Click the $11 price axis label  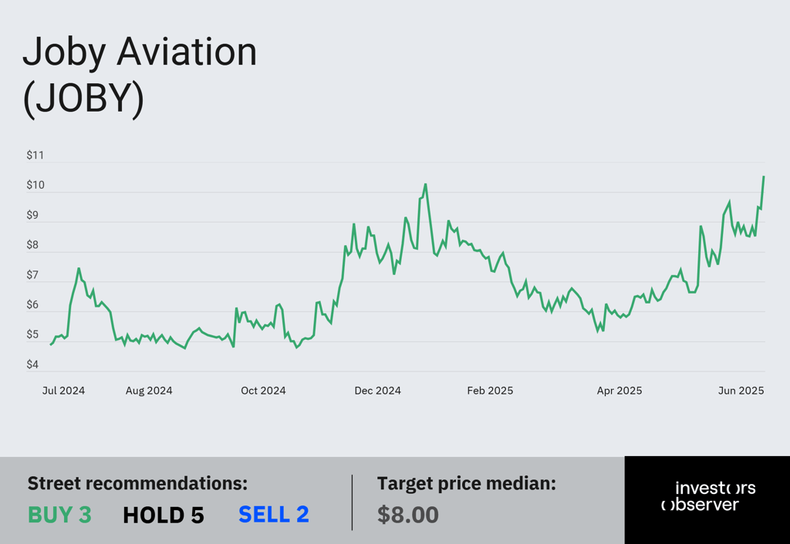click(x=35, y=155)
